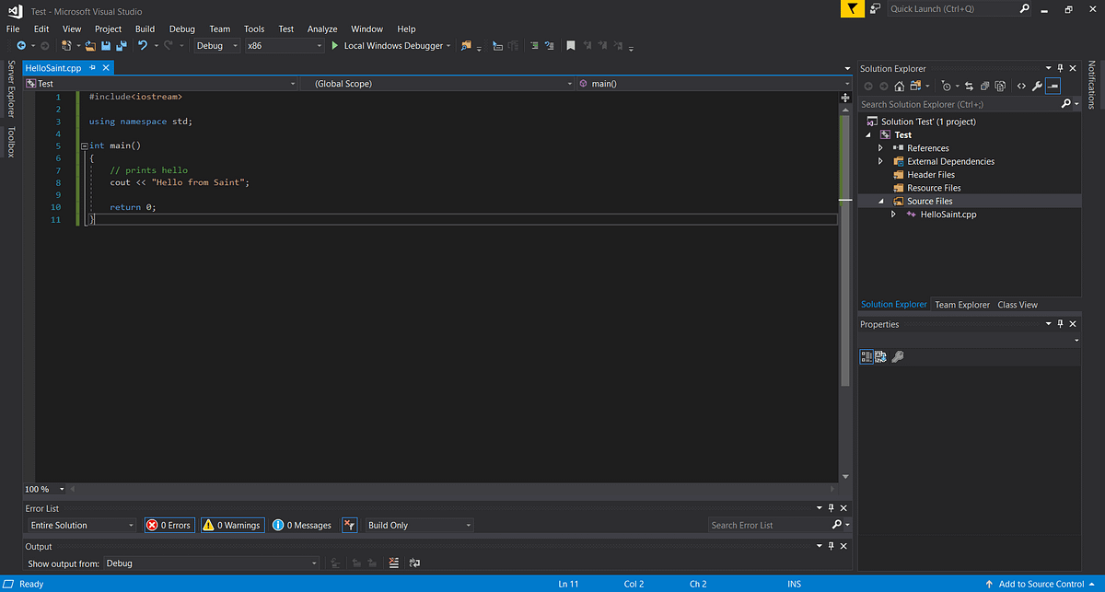The image size is (1105, 592).
Task: Select the Save All icon
Action: (x=121, y=45)
